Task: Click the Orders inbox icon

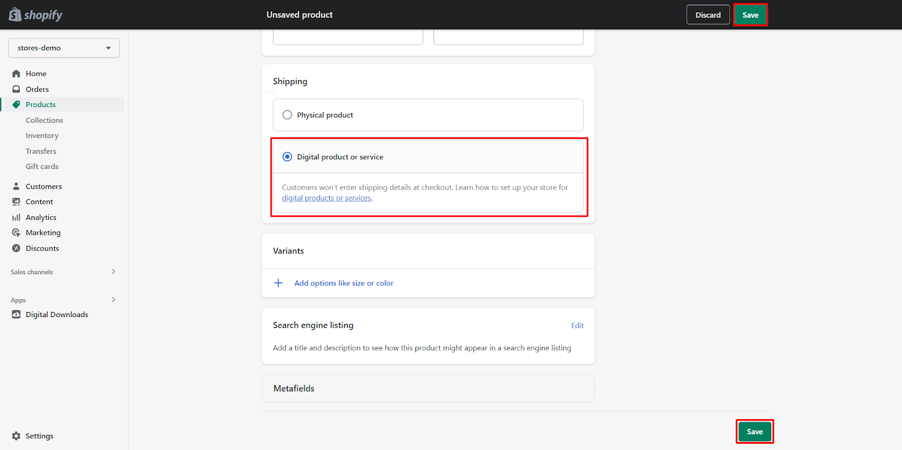Action: click(16, 89)
